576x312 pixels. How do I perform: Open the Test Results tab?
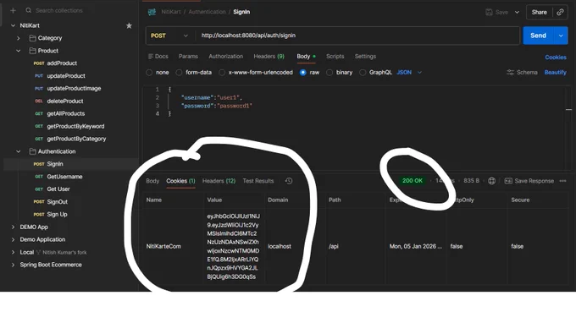[x=258, y=181]
